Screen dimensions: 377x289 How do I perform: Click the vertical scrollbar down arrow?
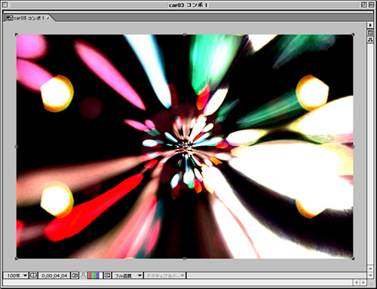click(x=370, y=275)
